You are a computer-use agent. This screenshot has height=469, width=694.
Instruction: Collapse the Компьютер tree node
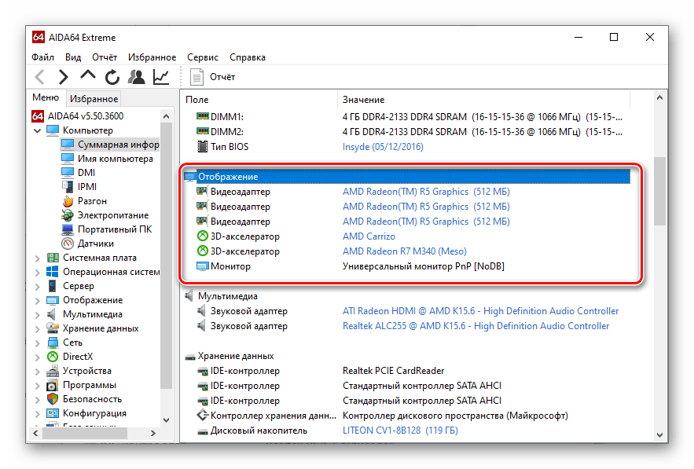(38, 130)
